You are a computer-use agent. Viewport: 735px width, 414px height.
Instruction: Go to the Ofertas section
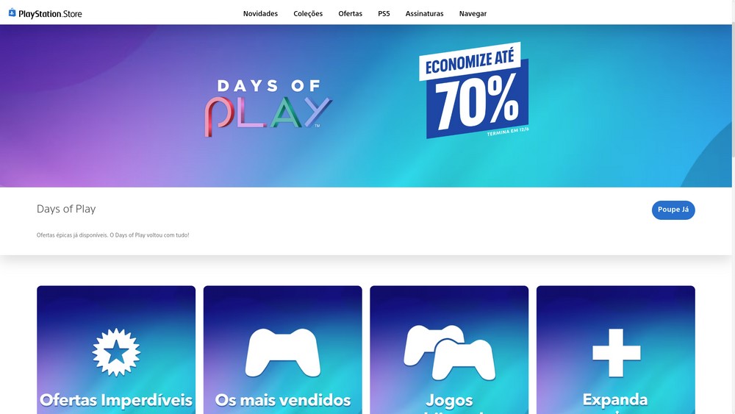(350, 13)
